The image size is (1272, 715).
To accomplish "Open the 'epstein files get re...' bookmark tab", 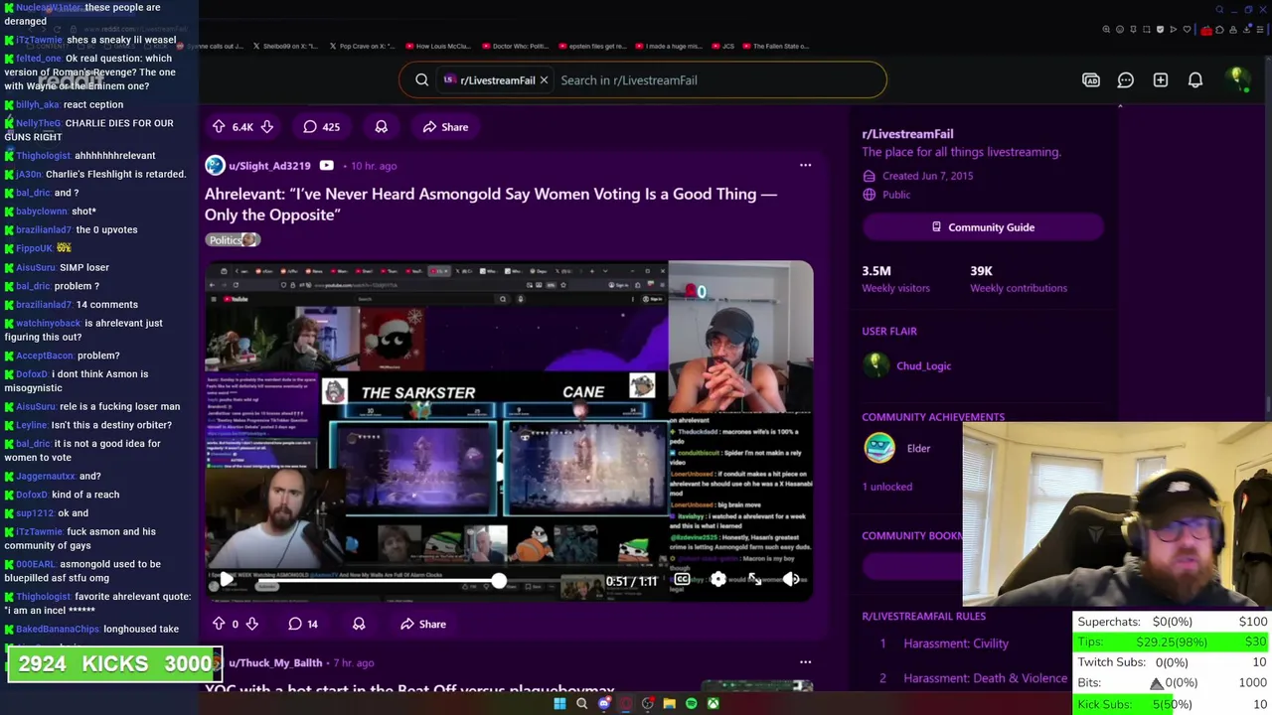I will (x=591, y=46).
